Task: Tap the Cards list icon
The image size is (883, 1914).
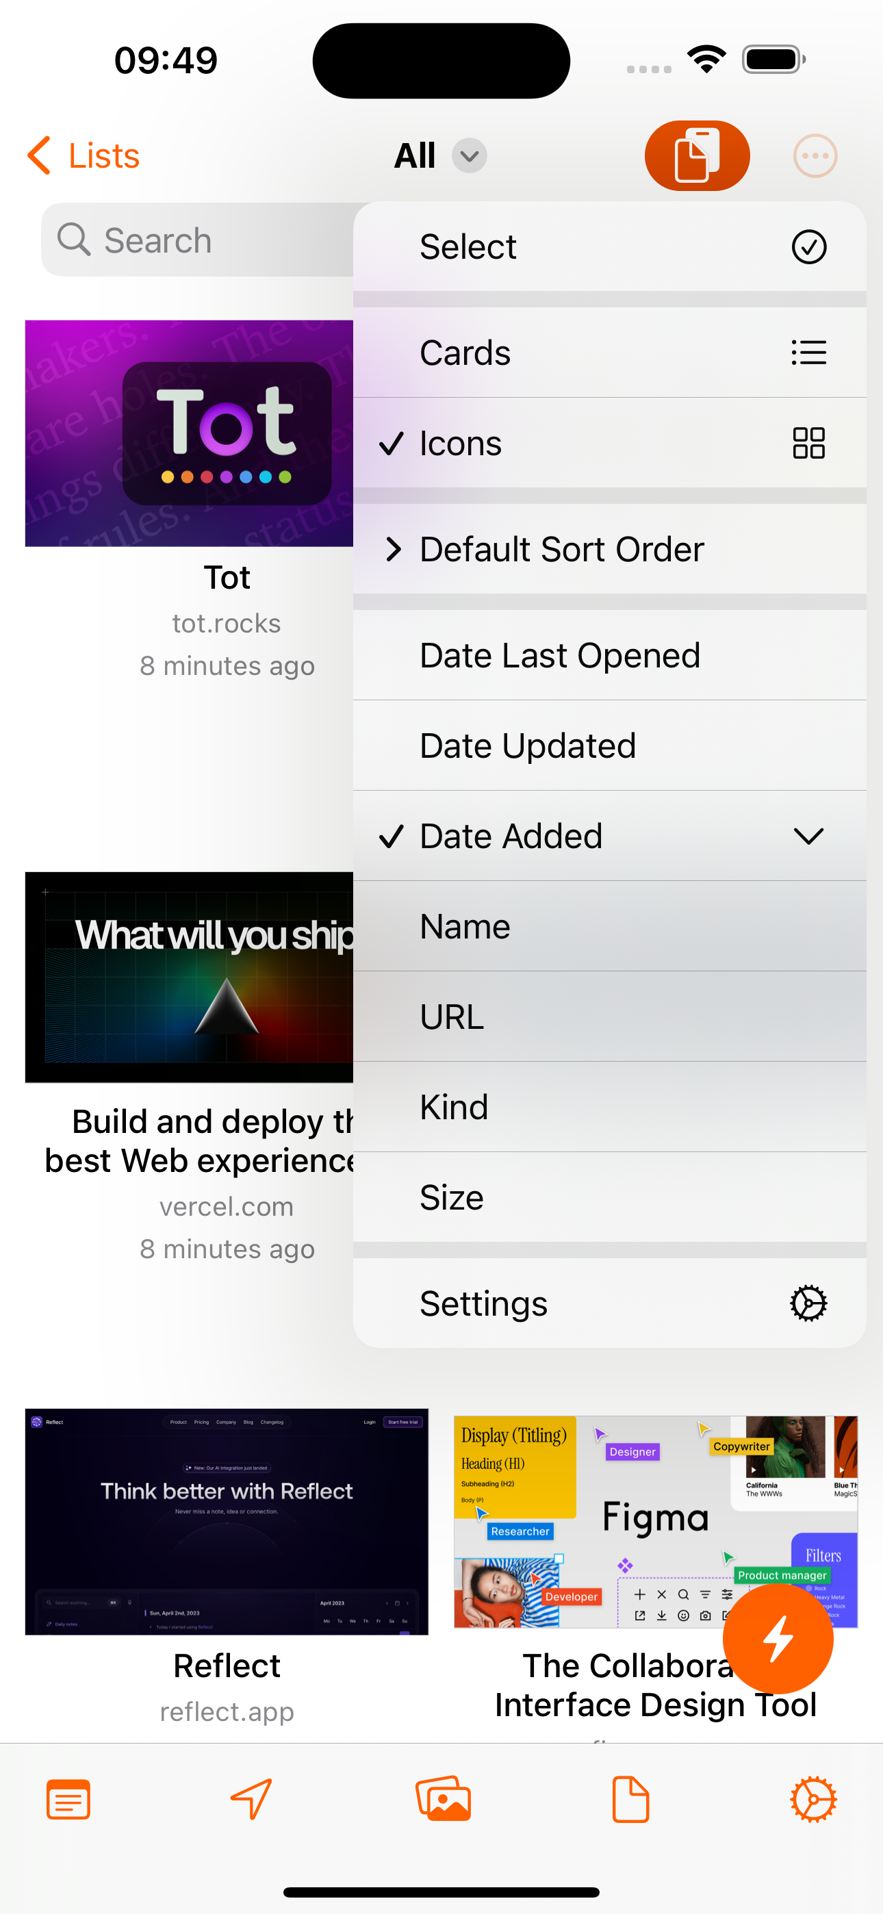Action: 808,352
